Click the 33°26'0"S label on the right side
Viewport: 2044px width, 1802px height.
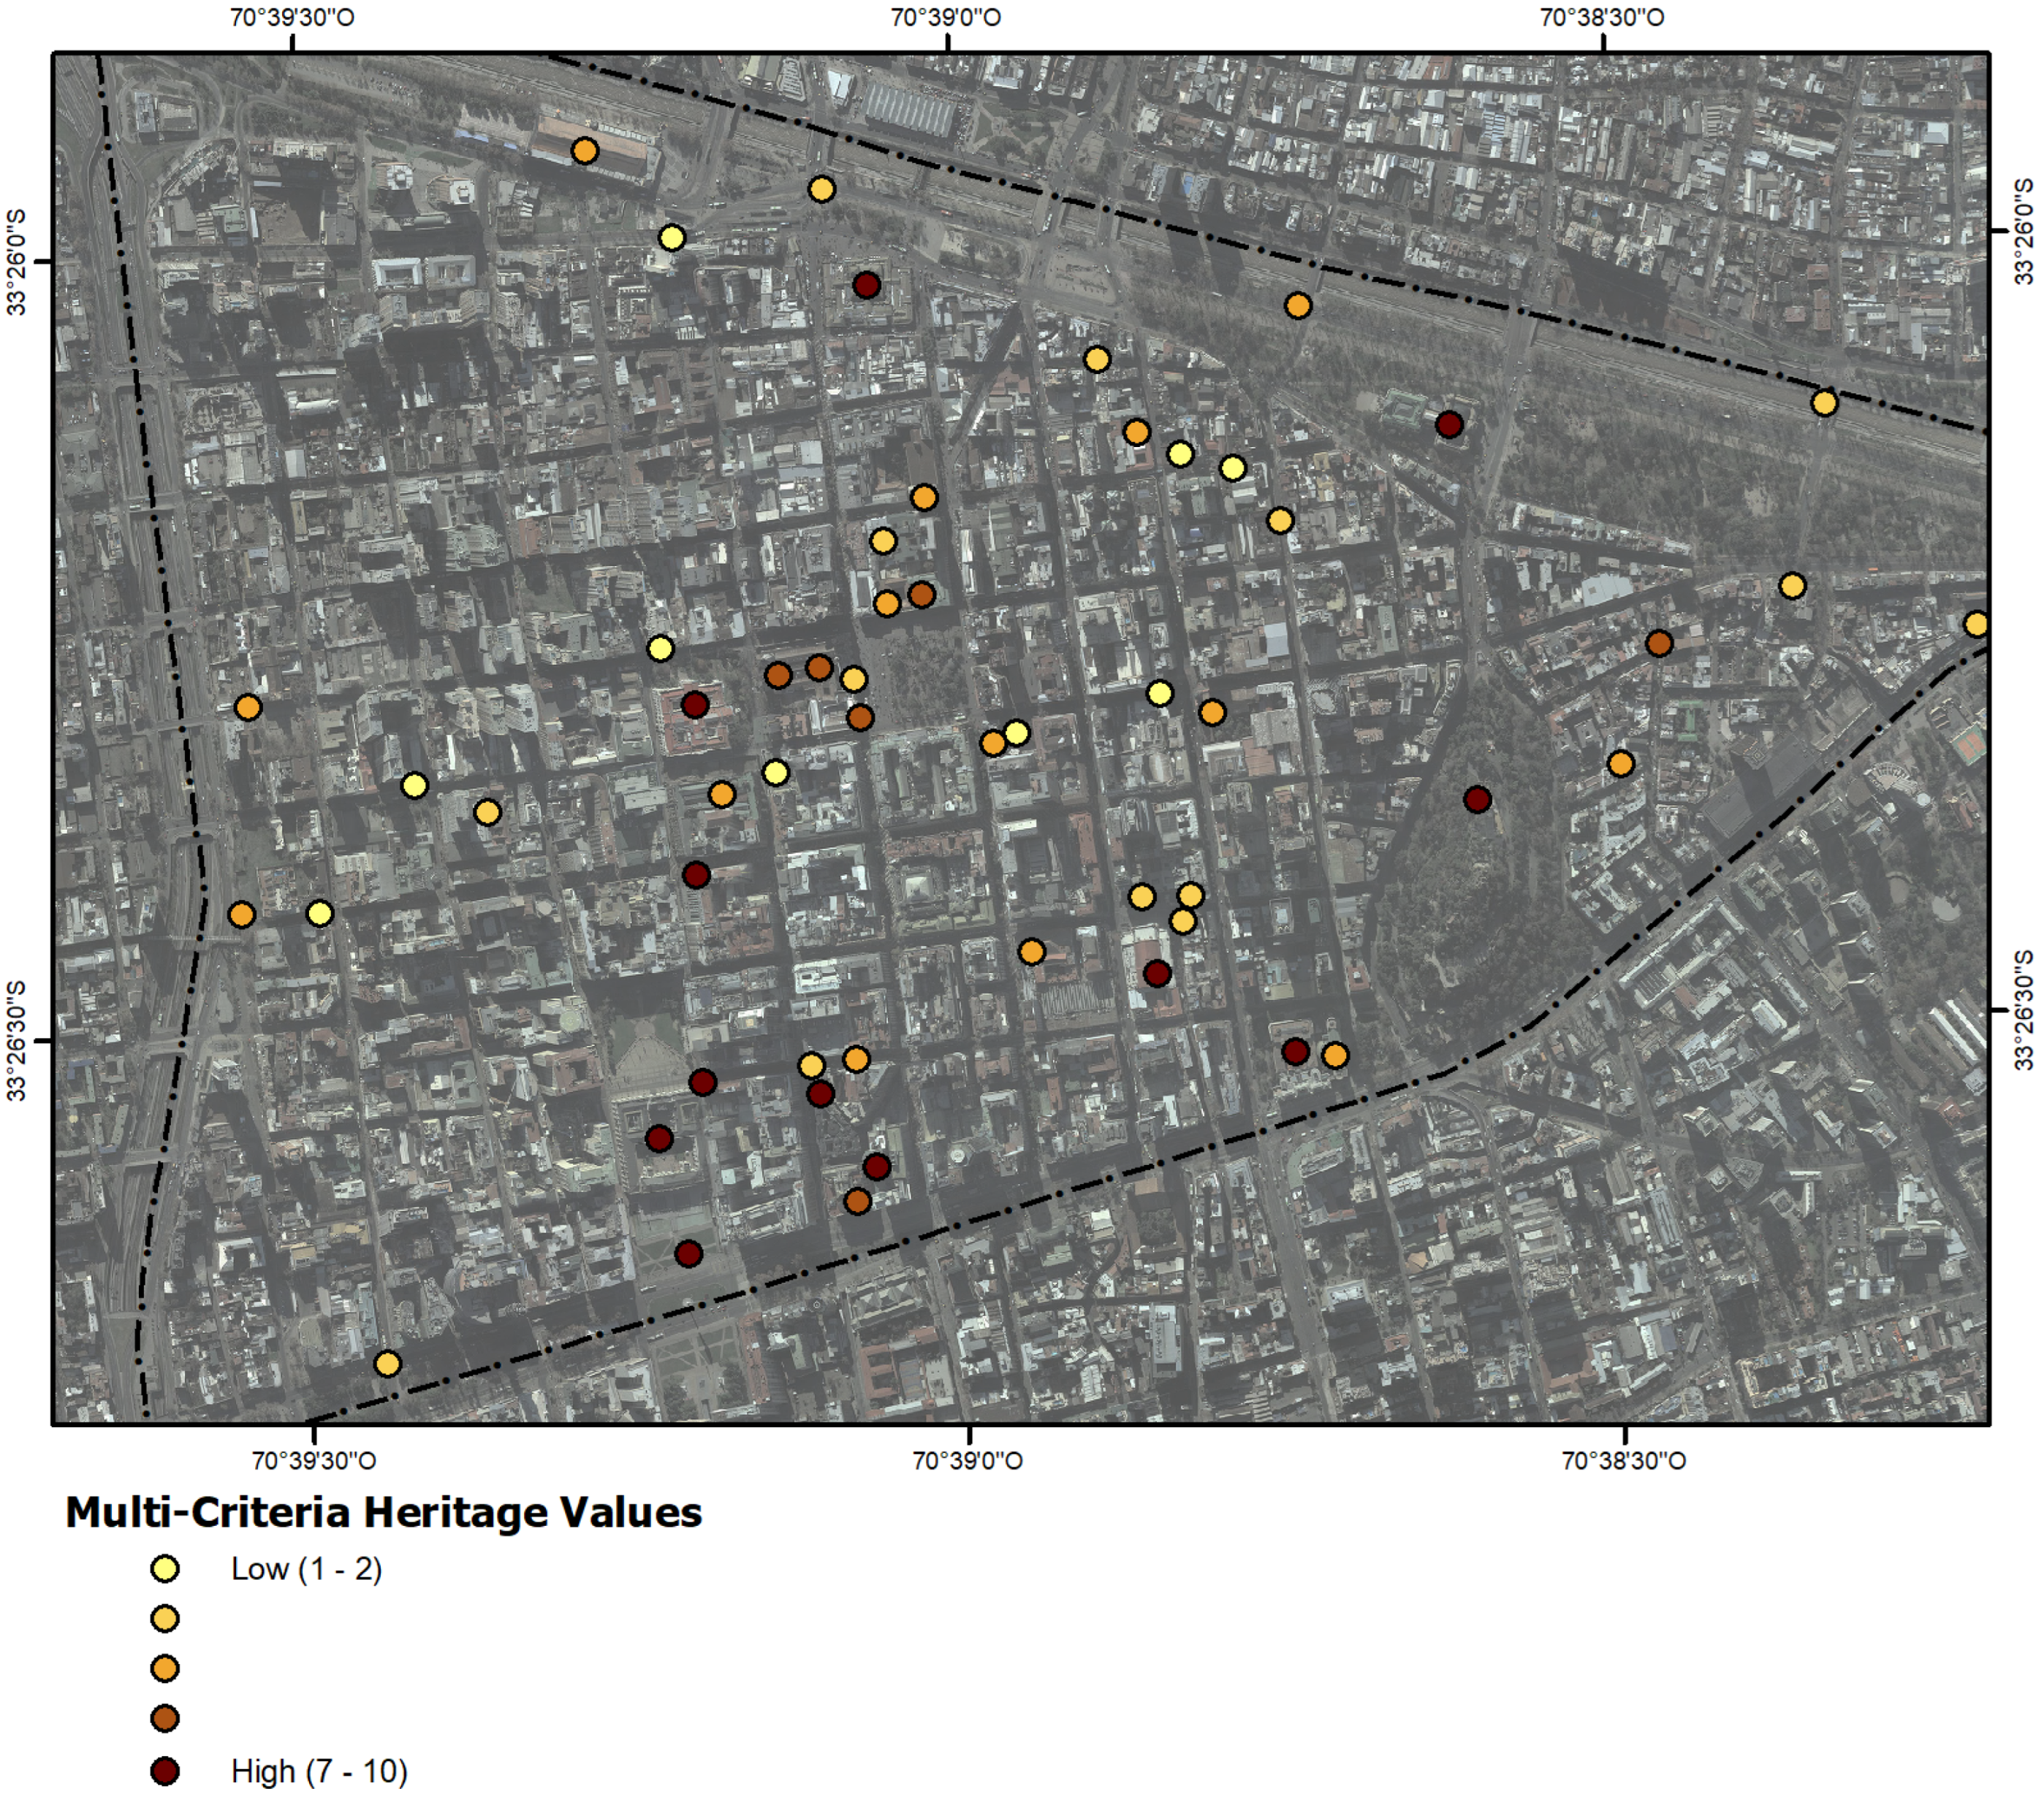[x=2024, y=231]
